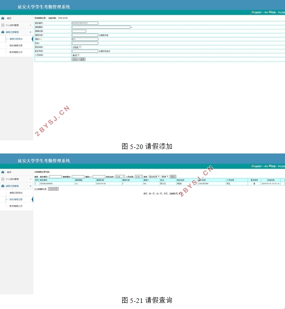Image resolution: width=285 pixels, height=309 pixels.
Task: Click the 个人资料管理 grid icon in the 图 5-21 sidebar
Action: (3, 179)
